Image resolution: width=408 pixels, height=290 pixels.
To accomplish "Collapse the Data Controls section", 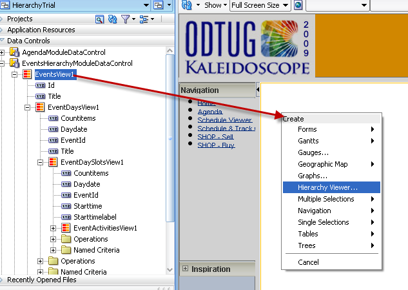I will (x=2, y=41).
